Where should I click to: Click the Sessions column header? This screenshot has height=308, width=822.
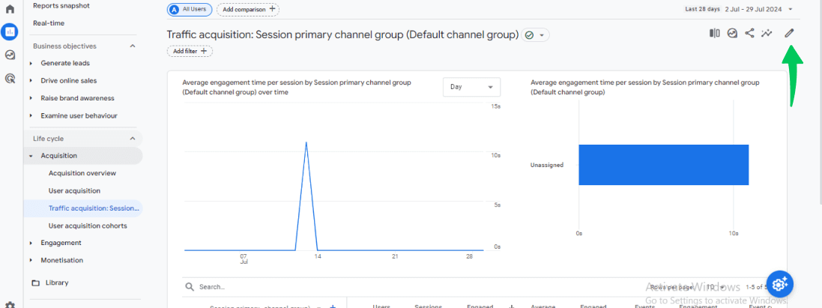pyautogui.click(x=429, y=307)
